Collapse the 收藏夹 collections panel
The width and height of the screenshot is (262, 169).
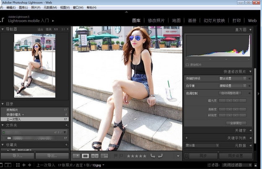(x=3, y=145)
